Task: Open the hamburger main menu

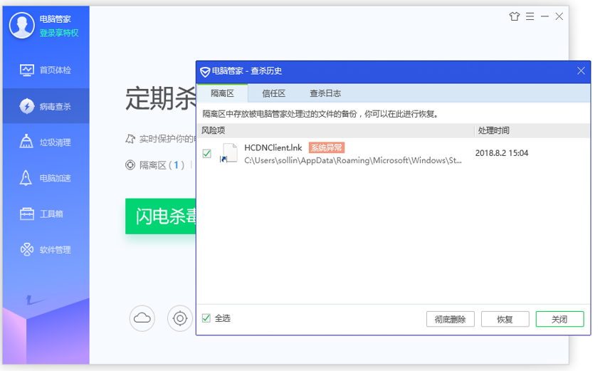Action: 530,16
